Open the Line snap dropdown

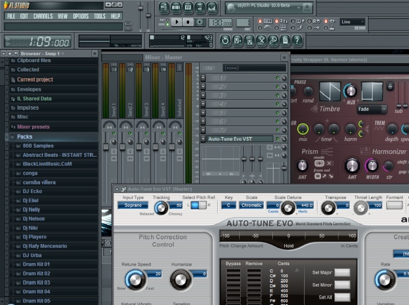352,22
